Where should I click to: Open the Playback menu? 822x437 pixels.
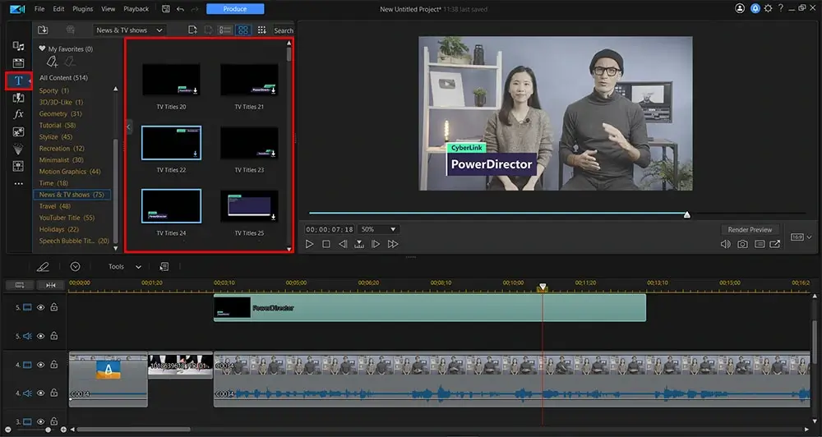(x=136, y=9)
